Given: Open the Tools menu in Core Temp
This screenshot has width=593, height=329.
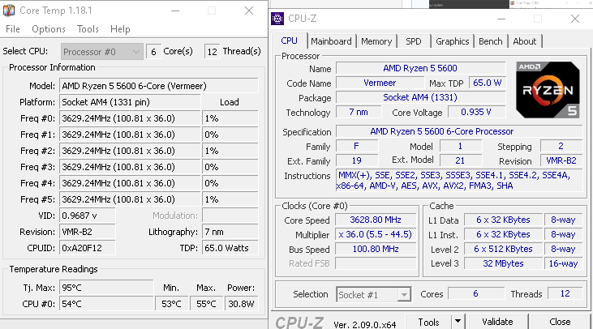Looking at the screenshot, I should [x=88, y=29].
